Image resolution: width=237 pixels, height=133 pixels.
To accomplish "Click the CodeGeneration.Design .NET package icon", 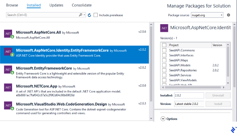I will [x=8, y=105].
